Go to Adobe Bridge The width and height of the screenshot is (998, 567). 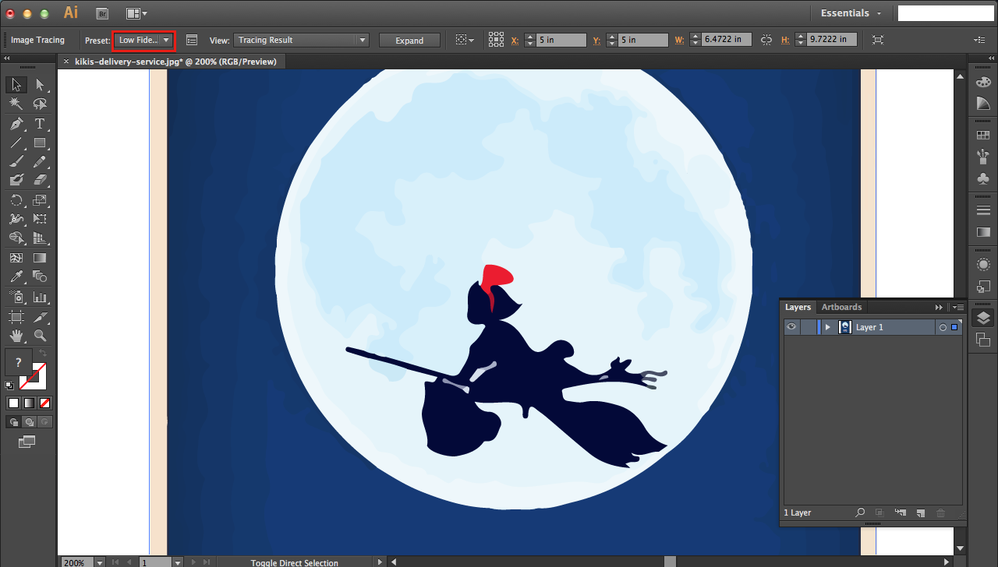click(102, 13)
